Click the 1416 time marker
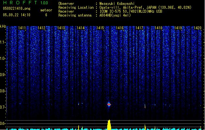The width and height of the screenshot is (205, 130). click(x=120, y=28)
